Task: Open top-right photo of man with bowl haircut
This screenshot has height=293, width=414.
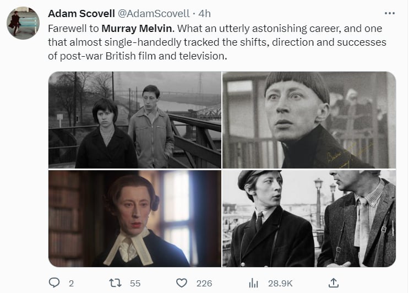Action: 309,120
